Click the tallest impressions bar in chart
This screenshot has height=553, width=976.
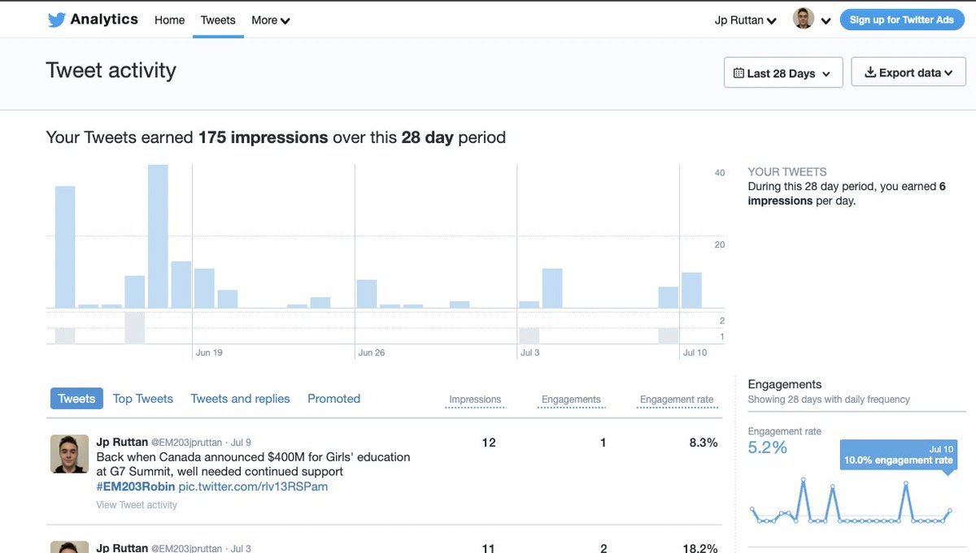(x=158, y=236)
